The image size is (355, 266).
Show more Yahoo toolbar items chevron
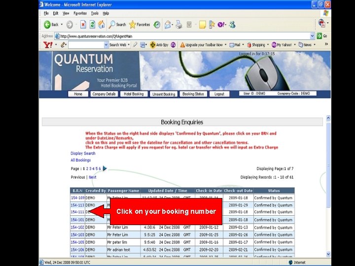326,44
